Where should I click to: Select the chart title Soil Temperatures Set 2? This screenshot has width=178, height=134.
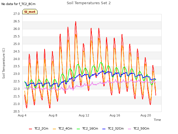point(89,3)
